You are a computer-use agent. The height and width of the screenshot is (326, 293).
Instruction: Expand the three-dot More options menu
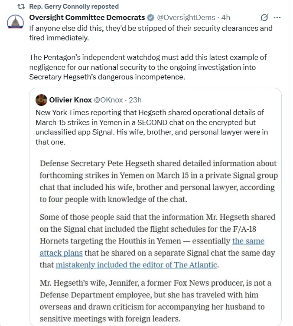coord(277,18)
